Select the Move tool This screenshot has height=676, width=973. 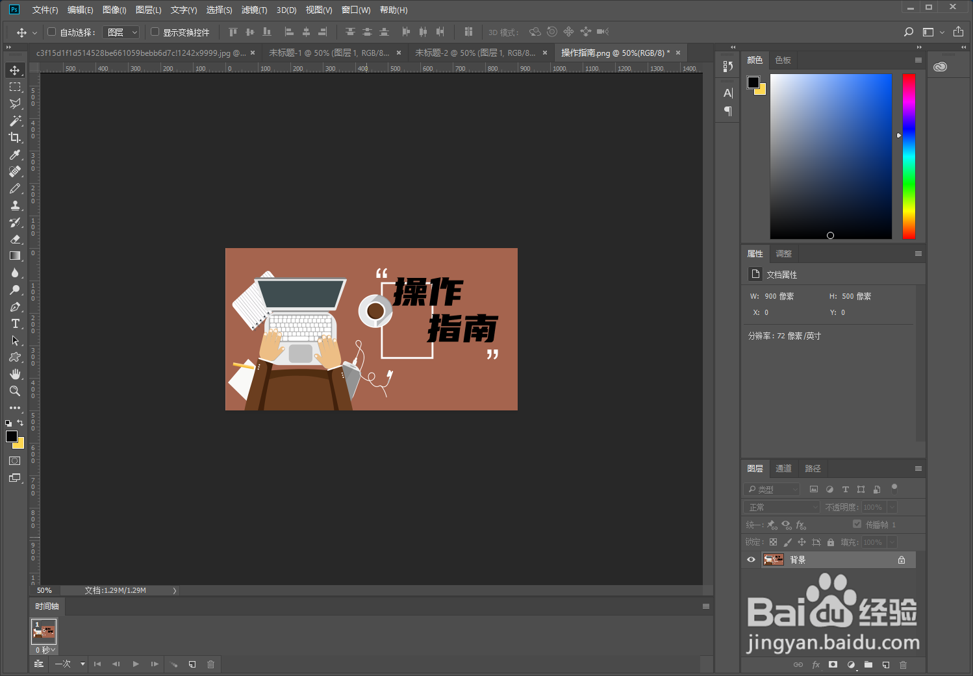pyautogui.click(x=15, y=70)
